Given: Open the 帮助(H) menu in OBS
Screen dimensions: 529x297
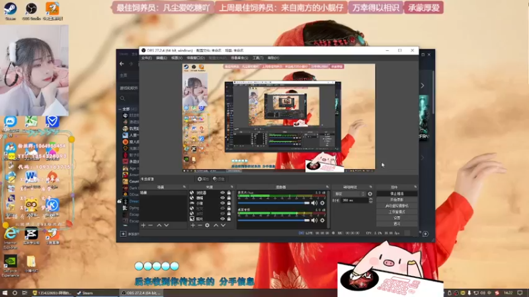Looking at the screenshot, I should click(x=273, y=58).
